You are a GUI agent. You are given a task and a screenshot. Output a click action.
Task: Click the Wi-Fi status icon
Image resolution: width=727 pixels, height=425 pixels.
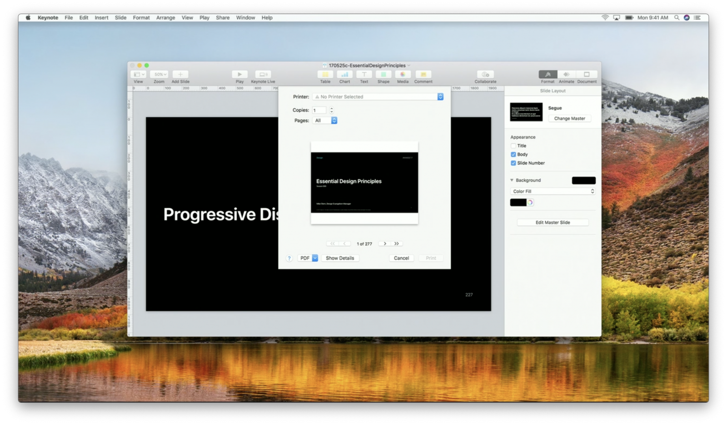[x=605, y=18]
